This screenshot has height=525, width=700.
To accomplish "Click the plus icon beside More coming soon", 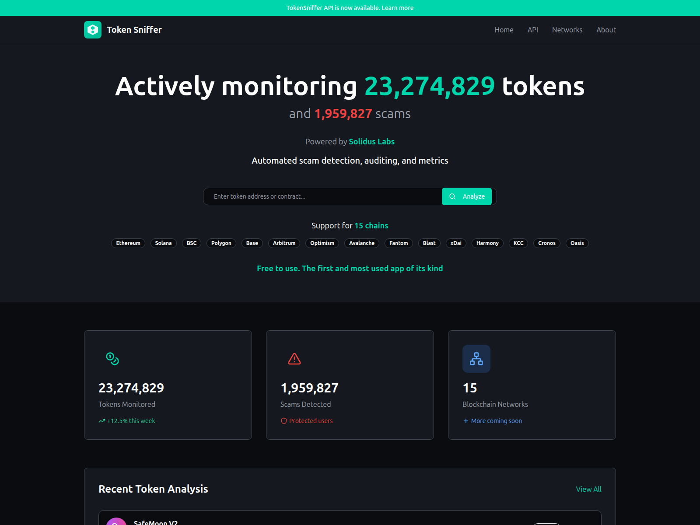I will coord(466,421).
